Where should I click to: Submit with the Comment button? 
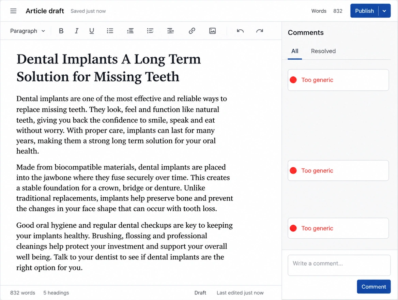coord(373,287)
